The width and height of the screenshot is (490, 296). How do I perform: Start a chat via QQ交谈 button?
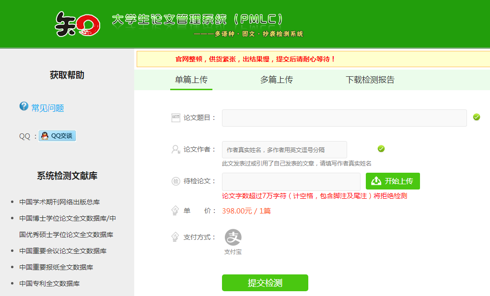point(57,136)
